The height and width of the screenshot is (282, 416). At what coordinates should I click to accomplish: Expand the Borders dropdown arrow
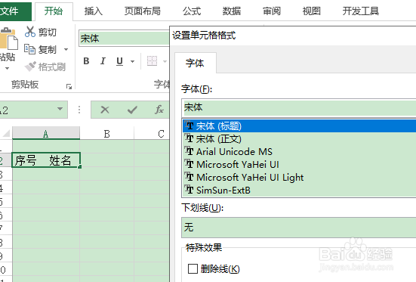[165, 62]
